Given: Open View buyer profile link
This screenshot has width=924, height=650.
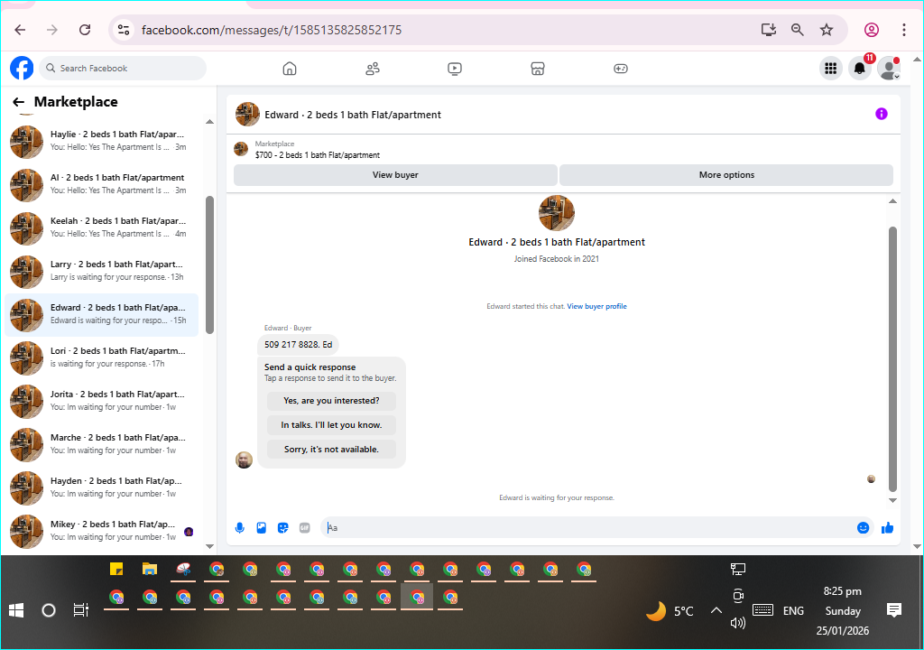Looking at the screenshot, I should pos(596,306).
